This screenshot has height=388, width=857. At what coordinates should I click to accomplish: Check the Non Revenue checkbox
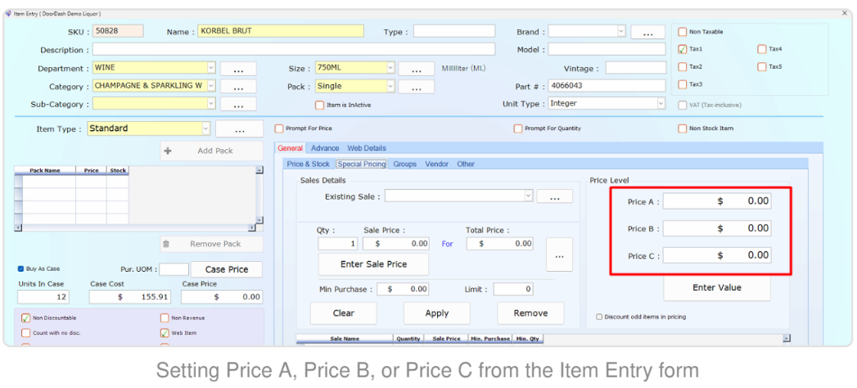165,318
